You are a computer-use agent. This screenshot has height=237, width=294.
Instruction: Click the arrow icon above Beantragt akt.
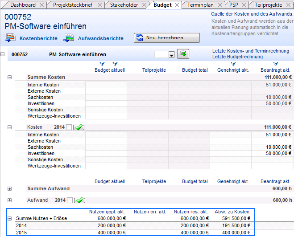(x=276, y=64)
